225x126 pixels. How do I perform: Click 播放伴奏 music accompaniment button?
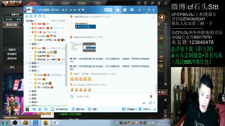click(78, 109)
